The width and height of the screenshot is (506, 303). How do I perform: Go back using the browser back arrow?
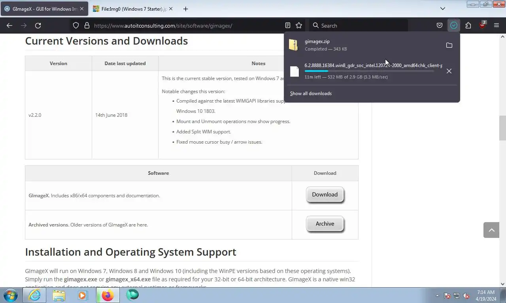9,25
